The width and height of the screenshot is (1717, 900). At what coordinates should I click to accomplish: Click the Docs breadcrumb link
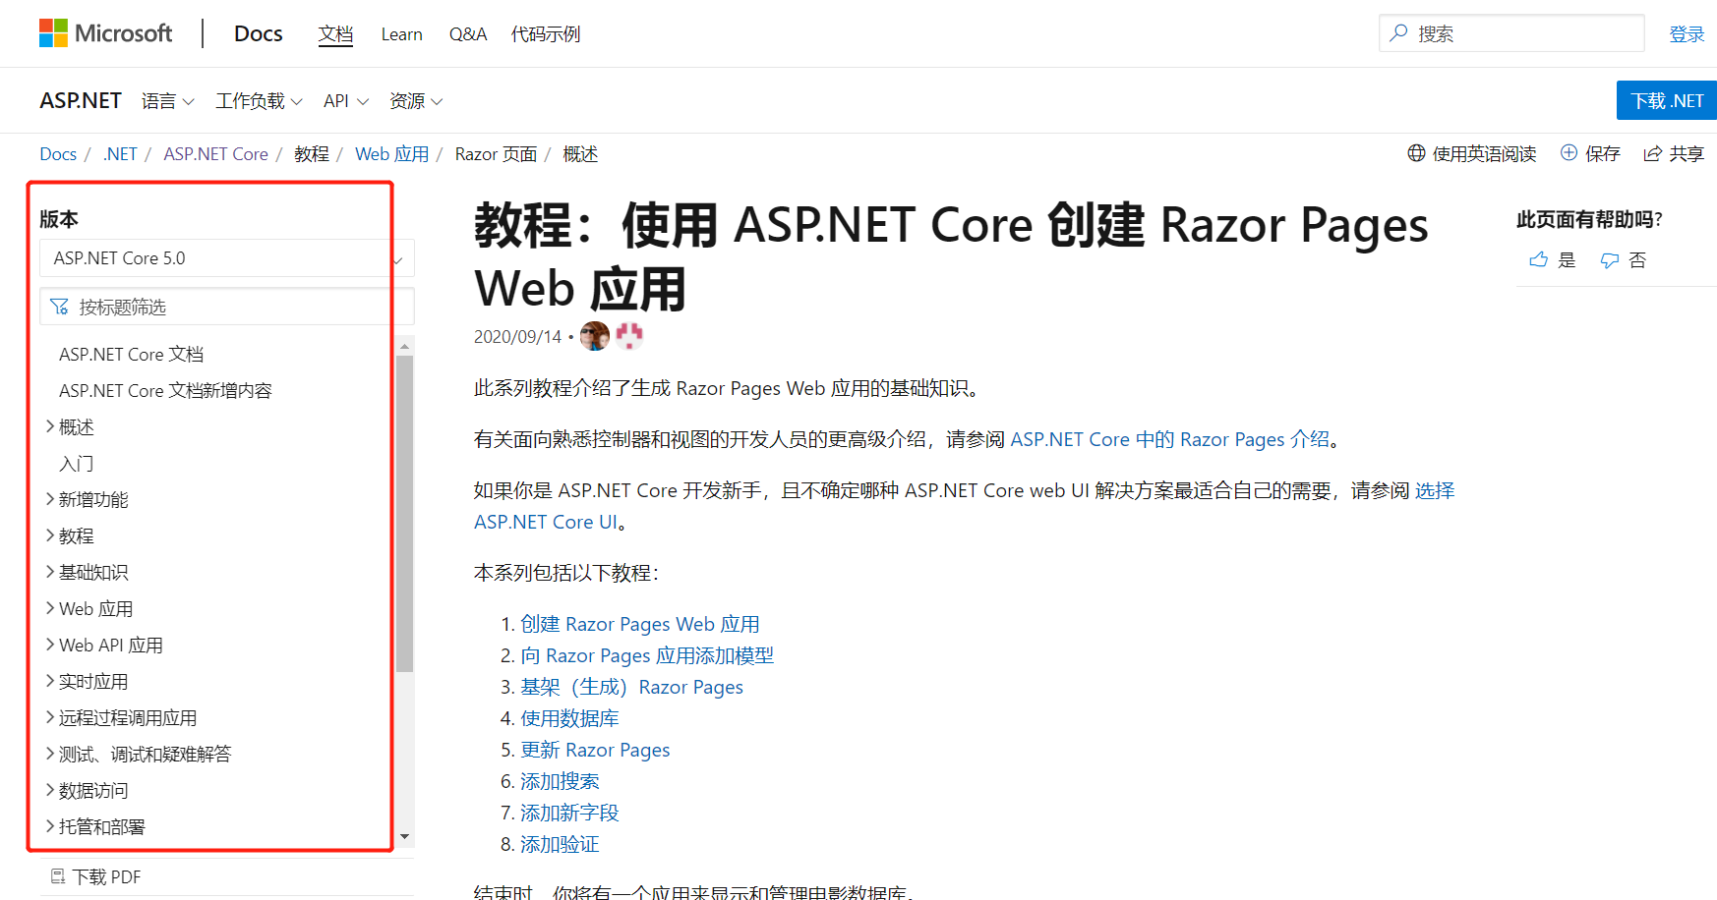(x=58, y=154)
